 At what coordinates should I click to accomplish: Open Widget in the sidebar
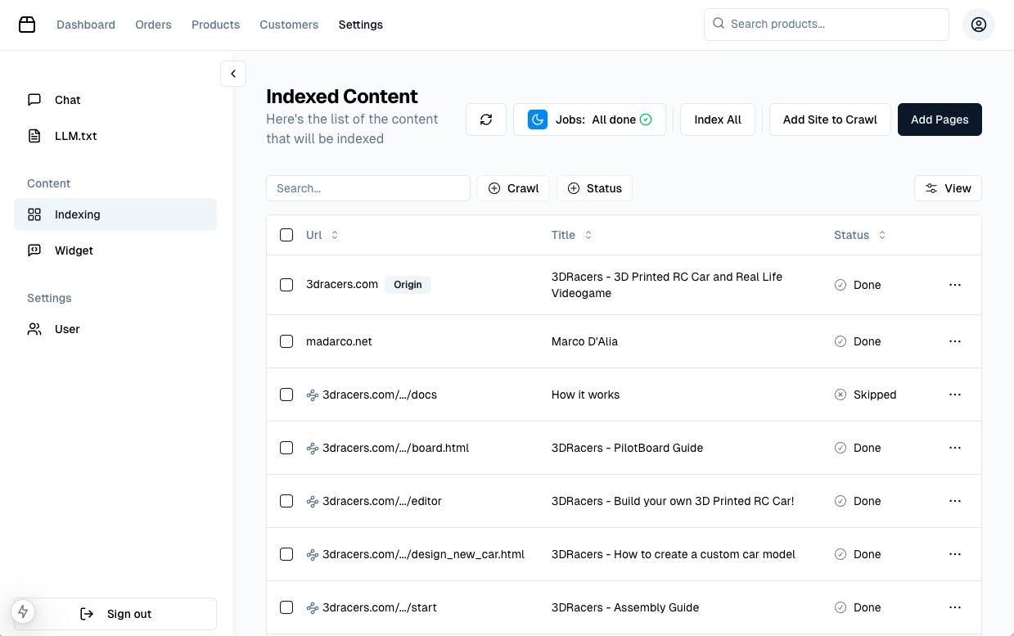(74, 250)
